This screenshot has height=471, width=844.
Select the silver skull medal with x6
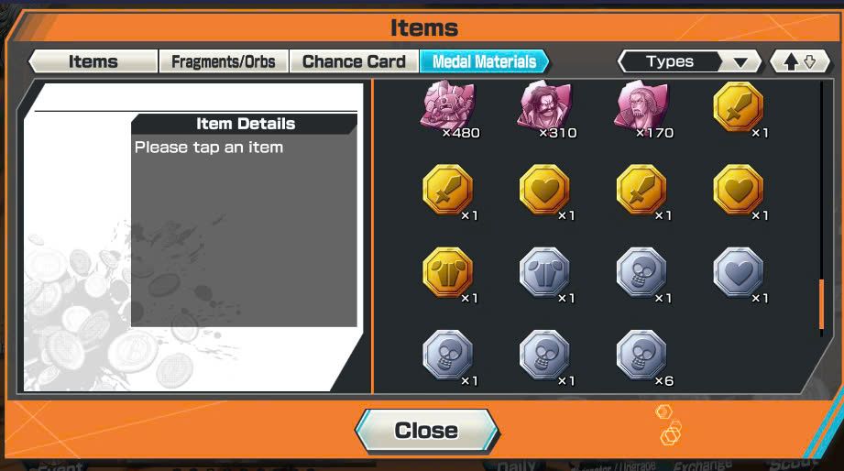tap(641, 356)
